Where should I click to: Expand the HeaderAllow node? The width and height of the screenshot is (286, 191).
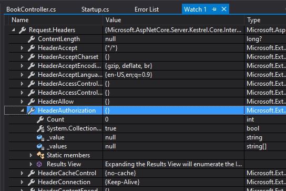pyautogui.click(x=22, y=102)
